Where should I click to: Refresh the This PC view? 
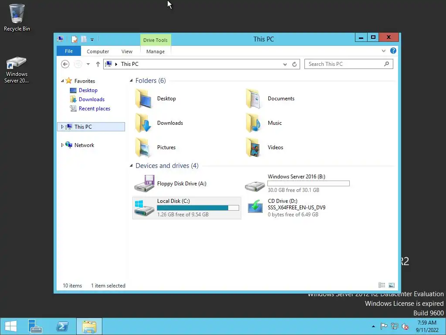[x=294, y=65]
